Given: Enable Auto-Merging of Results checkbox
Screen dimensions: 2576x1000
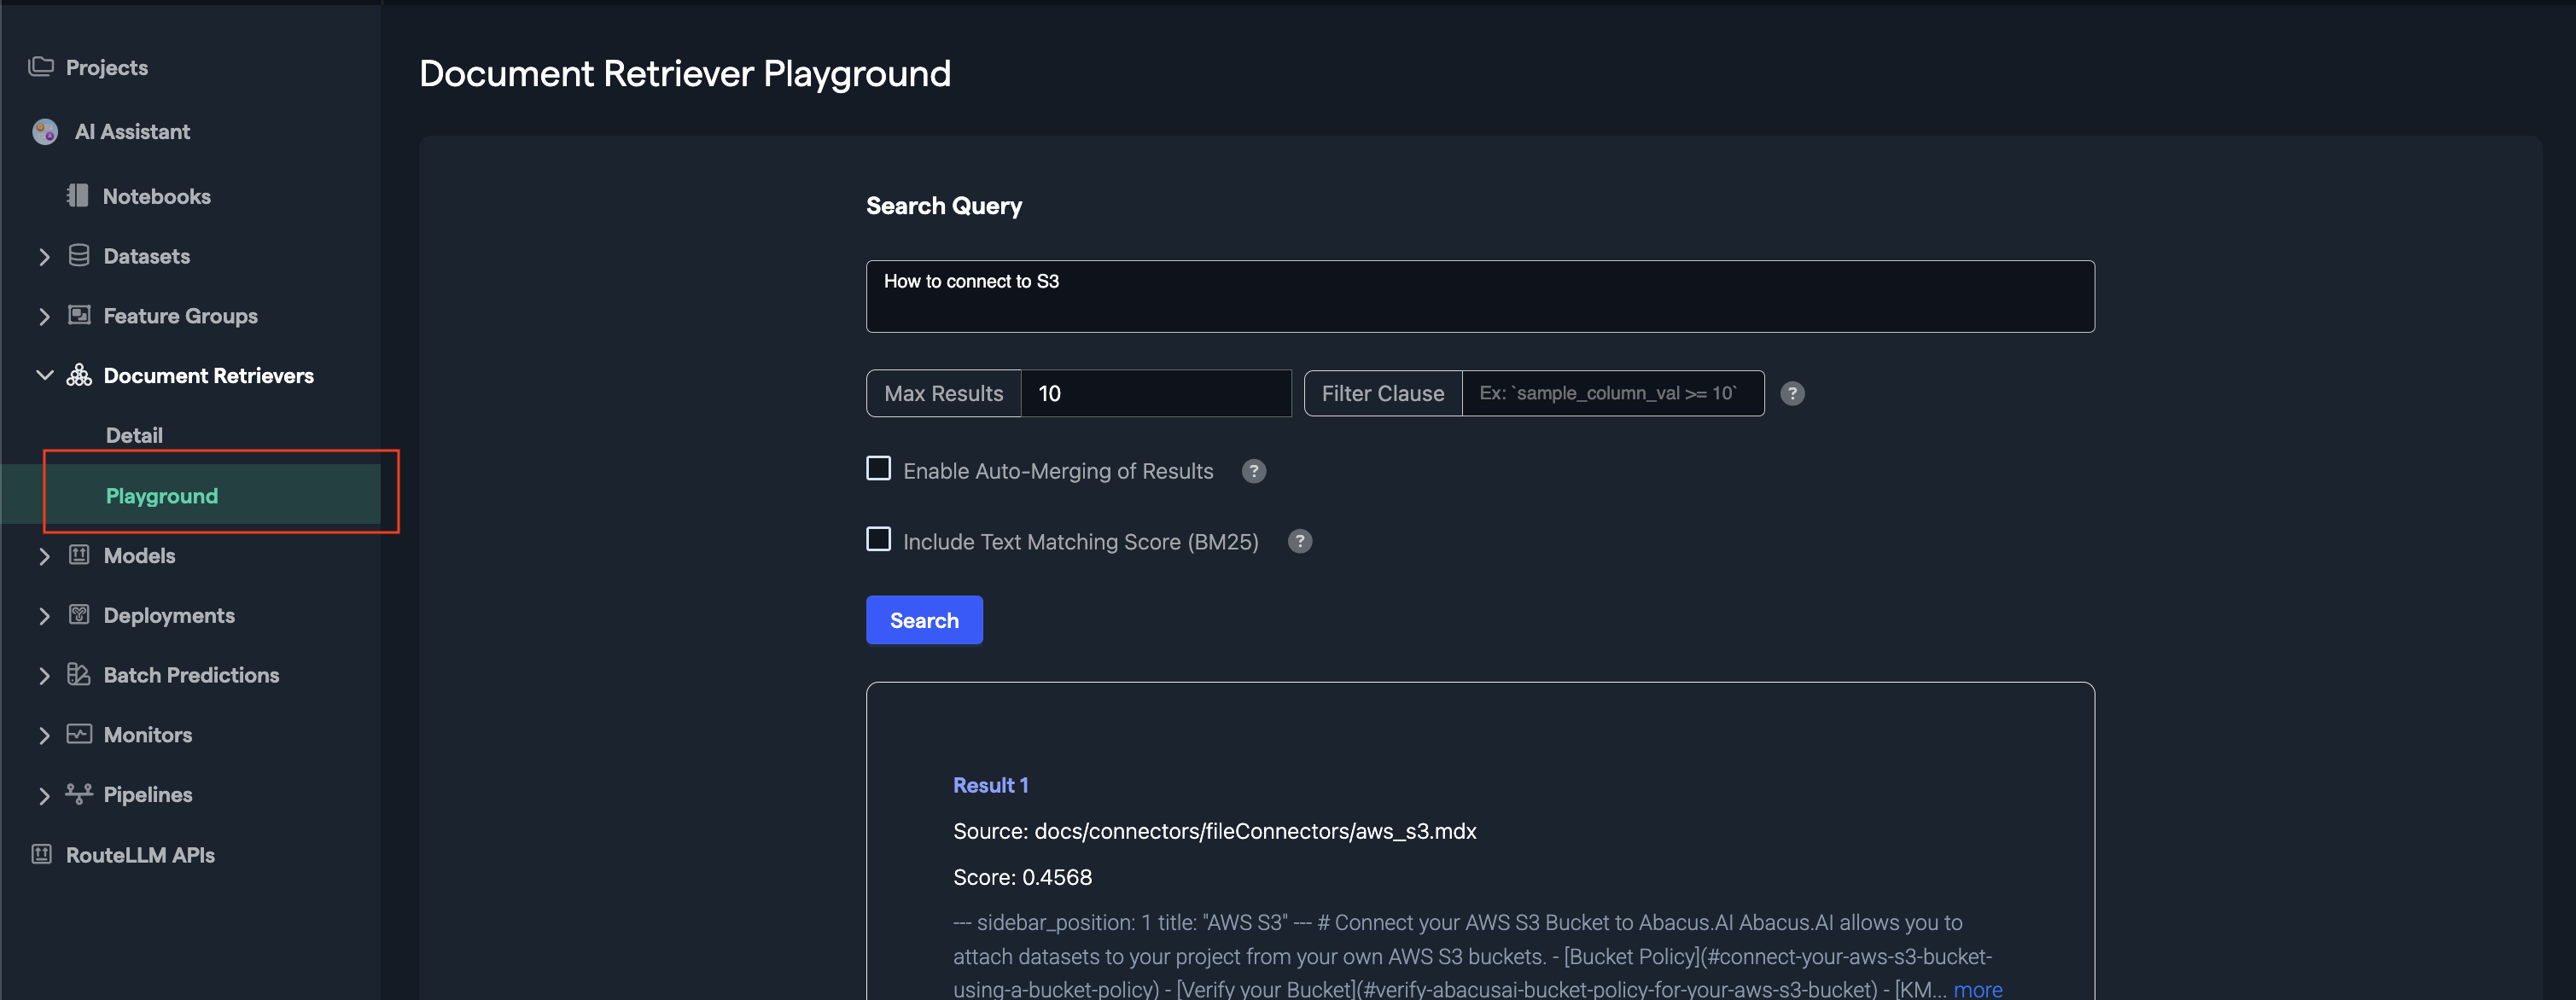Looking at the screenshot, I should [x=878, y=469].
